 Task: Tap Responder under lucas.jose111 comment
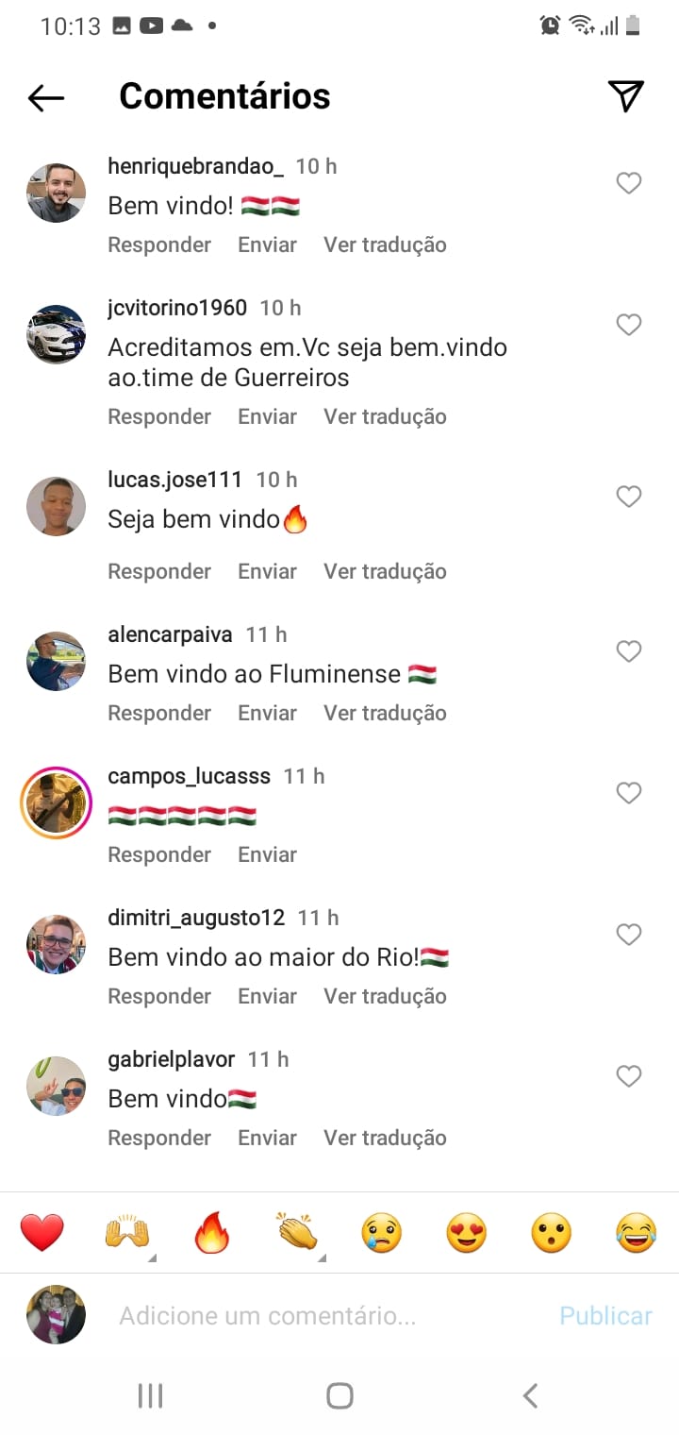click(159, 571)
